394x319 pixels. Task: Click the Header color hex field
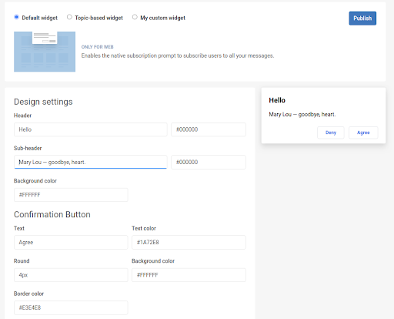tap(209, 129)
